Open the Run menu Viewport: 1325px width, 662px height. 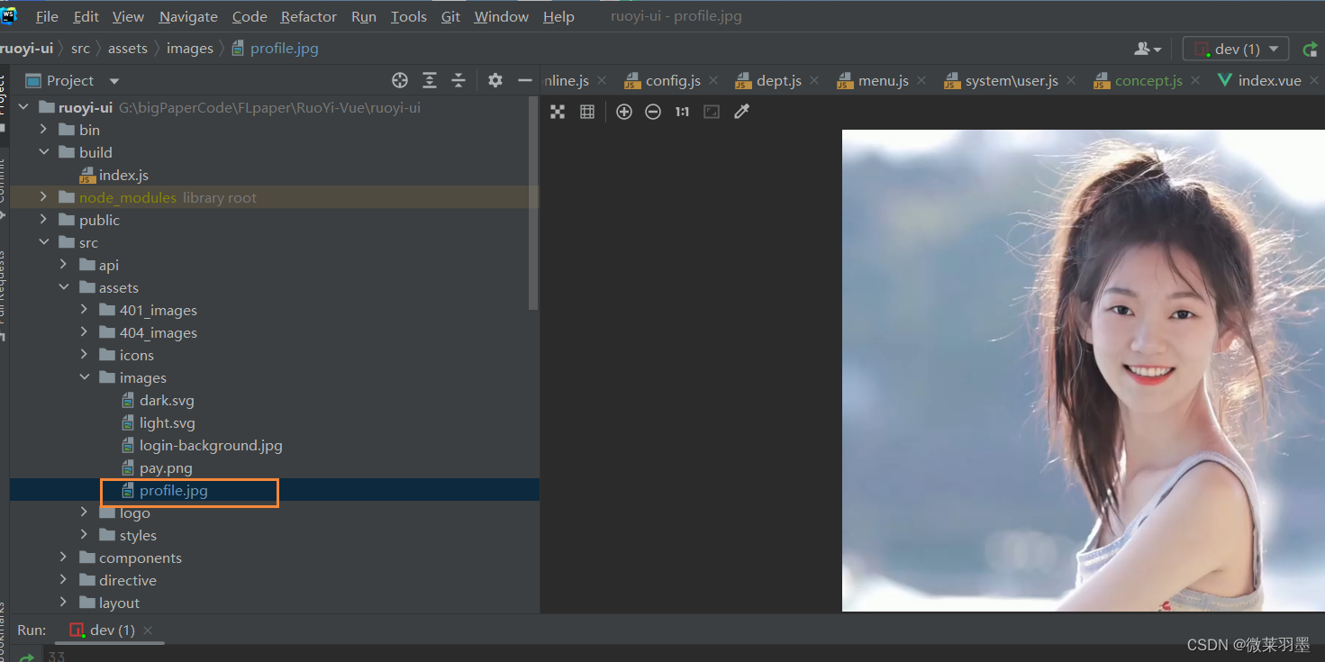364,16
